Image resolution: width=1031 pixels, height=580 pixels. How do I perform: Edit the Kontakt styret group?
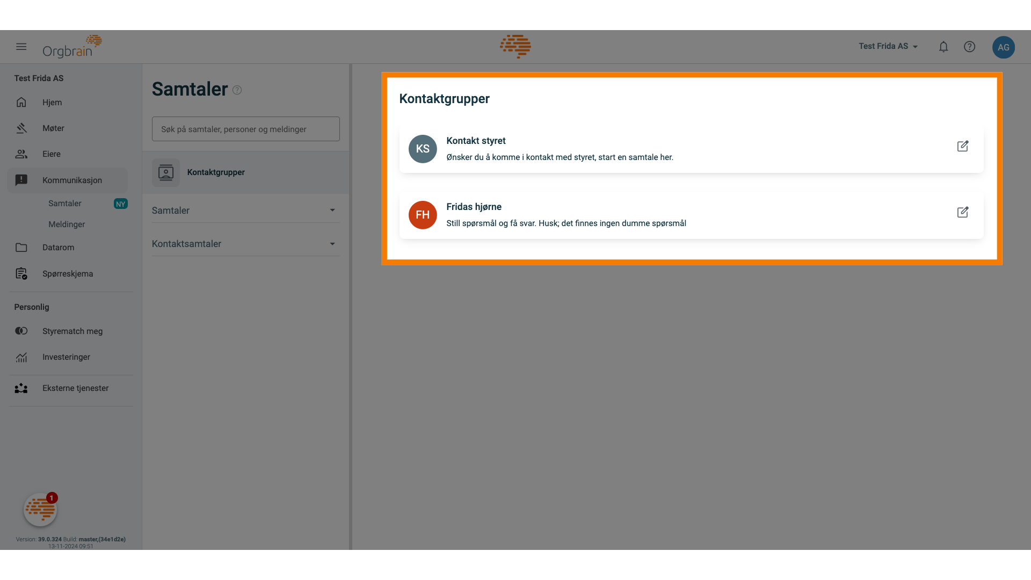(963, 146)
